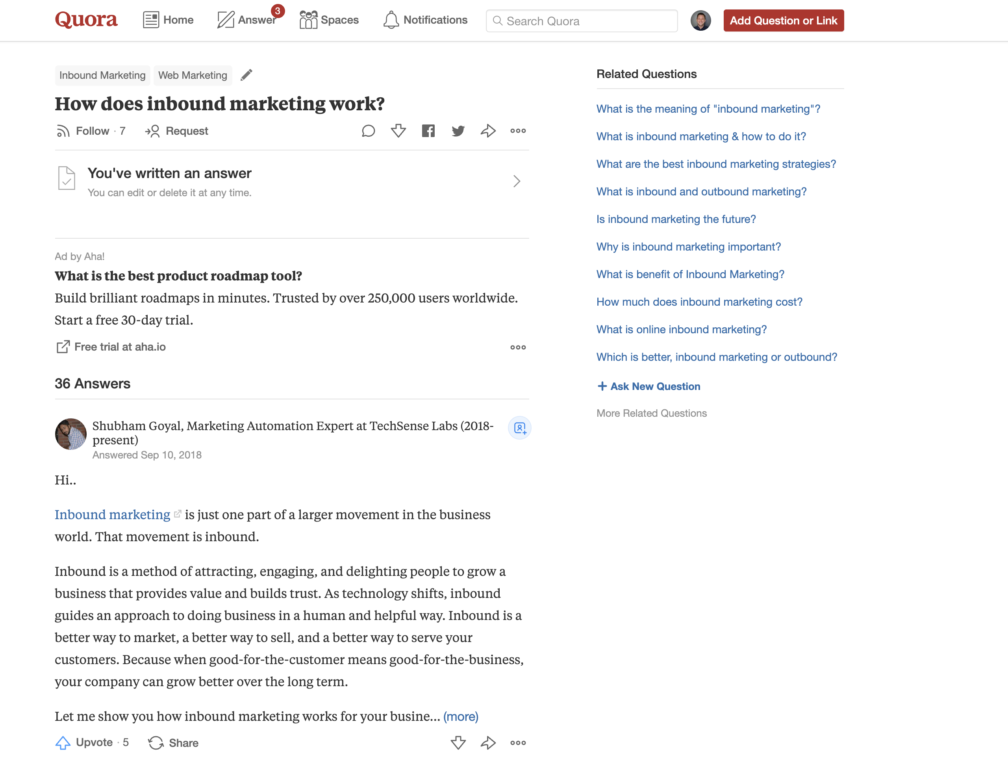
Task: Follow Shubham Goyal via follow-user icon
Action: (519, 428)
